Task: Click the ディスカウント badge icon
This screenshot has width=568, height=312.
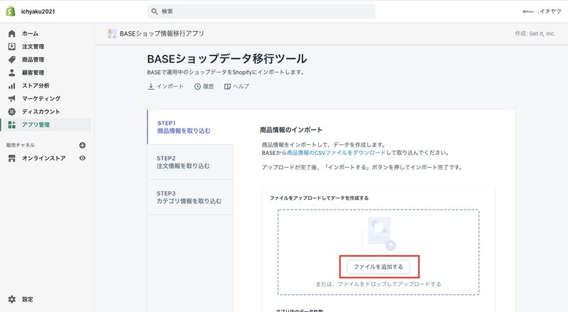Action: [x=11, y=112]
